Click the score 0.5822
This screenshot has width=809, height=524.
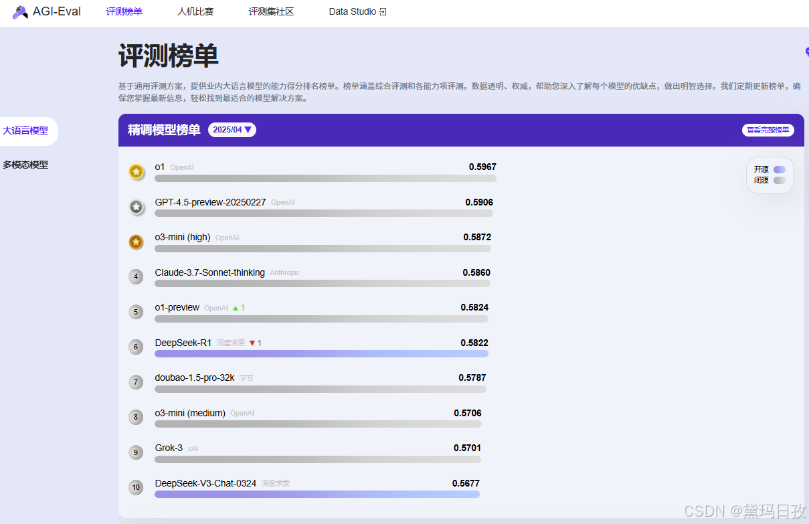pyautogui.click(x=474, y=343)
